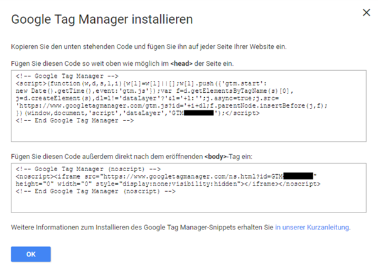Click the '<!-- End Google Tag Manager -->' line
378x269 pixels.
[75, 120]
